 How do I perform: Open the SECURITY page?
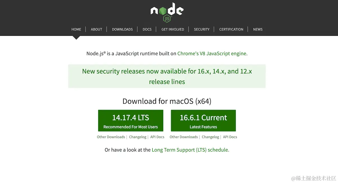(201, 29)
